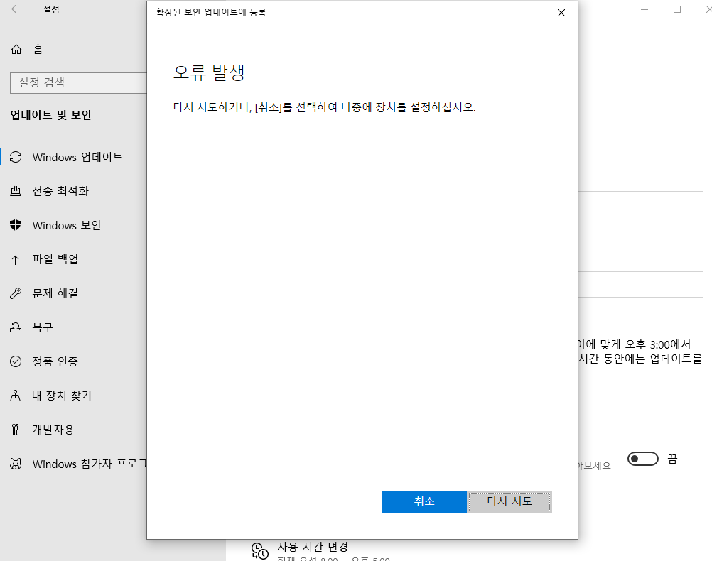
Task: Click the 개발자용 tools icon
Action: pyautogui.click(x=16, y=430)
